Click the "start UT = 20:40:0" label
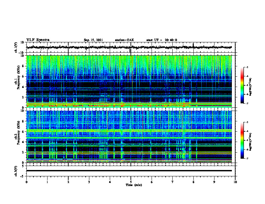The height and width of the screenshot is (204, 265). [x=162, y=40]
